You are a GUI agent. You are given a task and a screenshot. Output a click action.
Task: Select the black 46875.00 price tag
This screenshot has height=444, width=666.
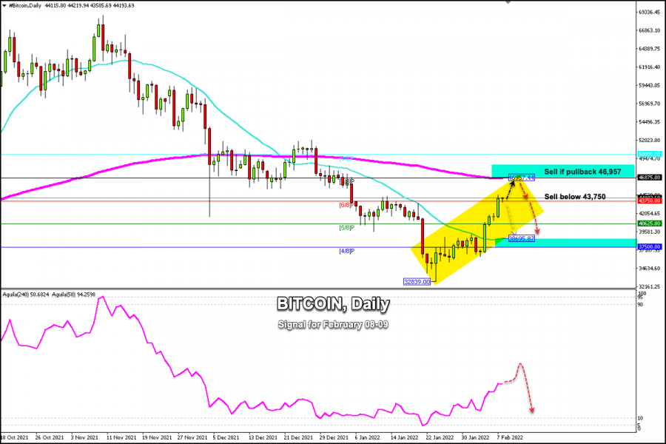[x=650, y=178]
